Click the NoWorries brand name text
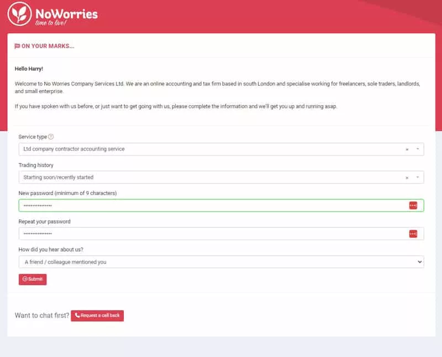This screenshot has width=442, height=357. pyautogui.click(x=66, y=14)
